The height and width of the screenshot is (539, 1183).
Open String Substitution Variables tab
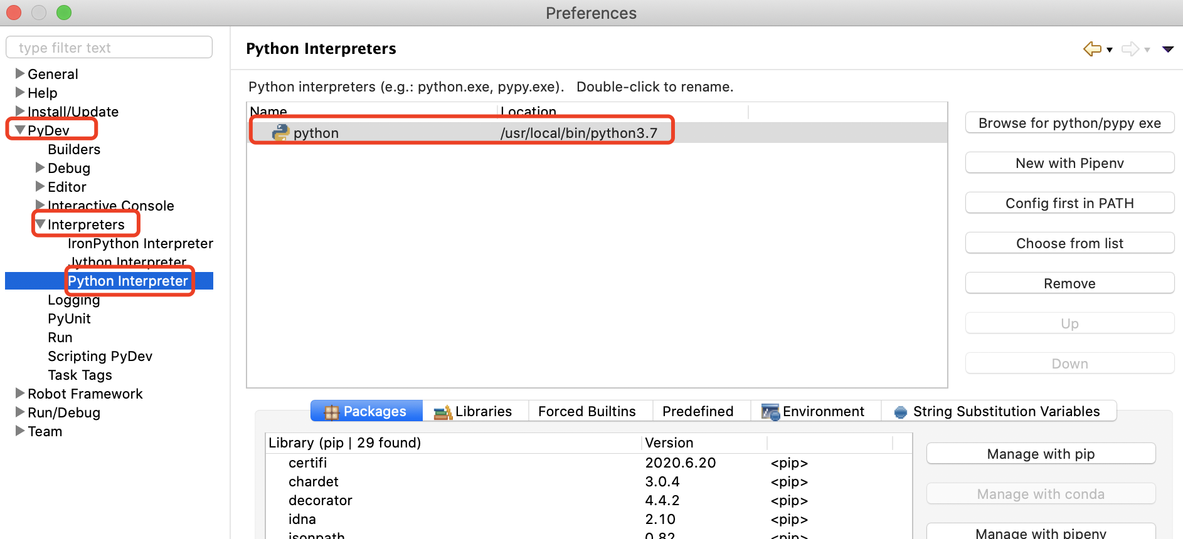(999, 411)
